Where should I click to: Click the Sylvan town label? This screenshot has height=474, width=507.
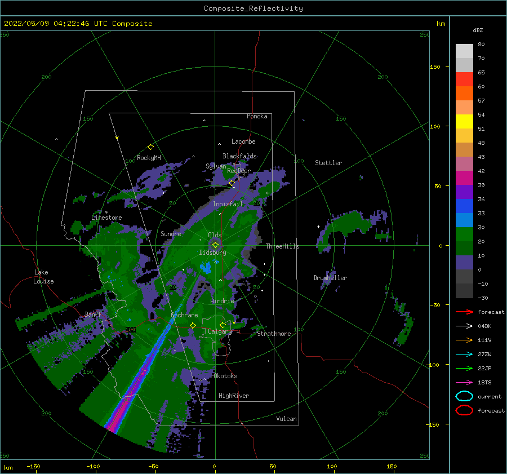point(216,166)
